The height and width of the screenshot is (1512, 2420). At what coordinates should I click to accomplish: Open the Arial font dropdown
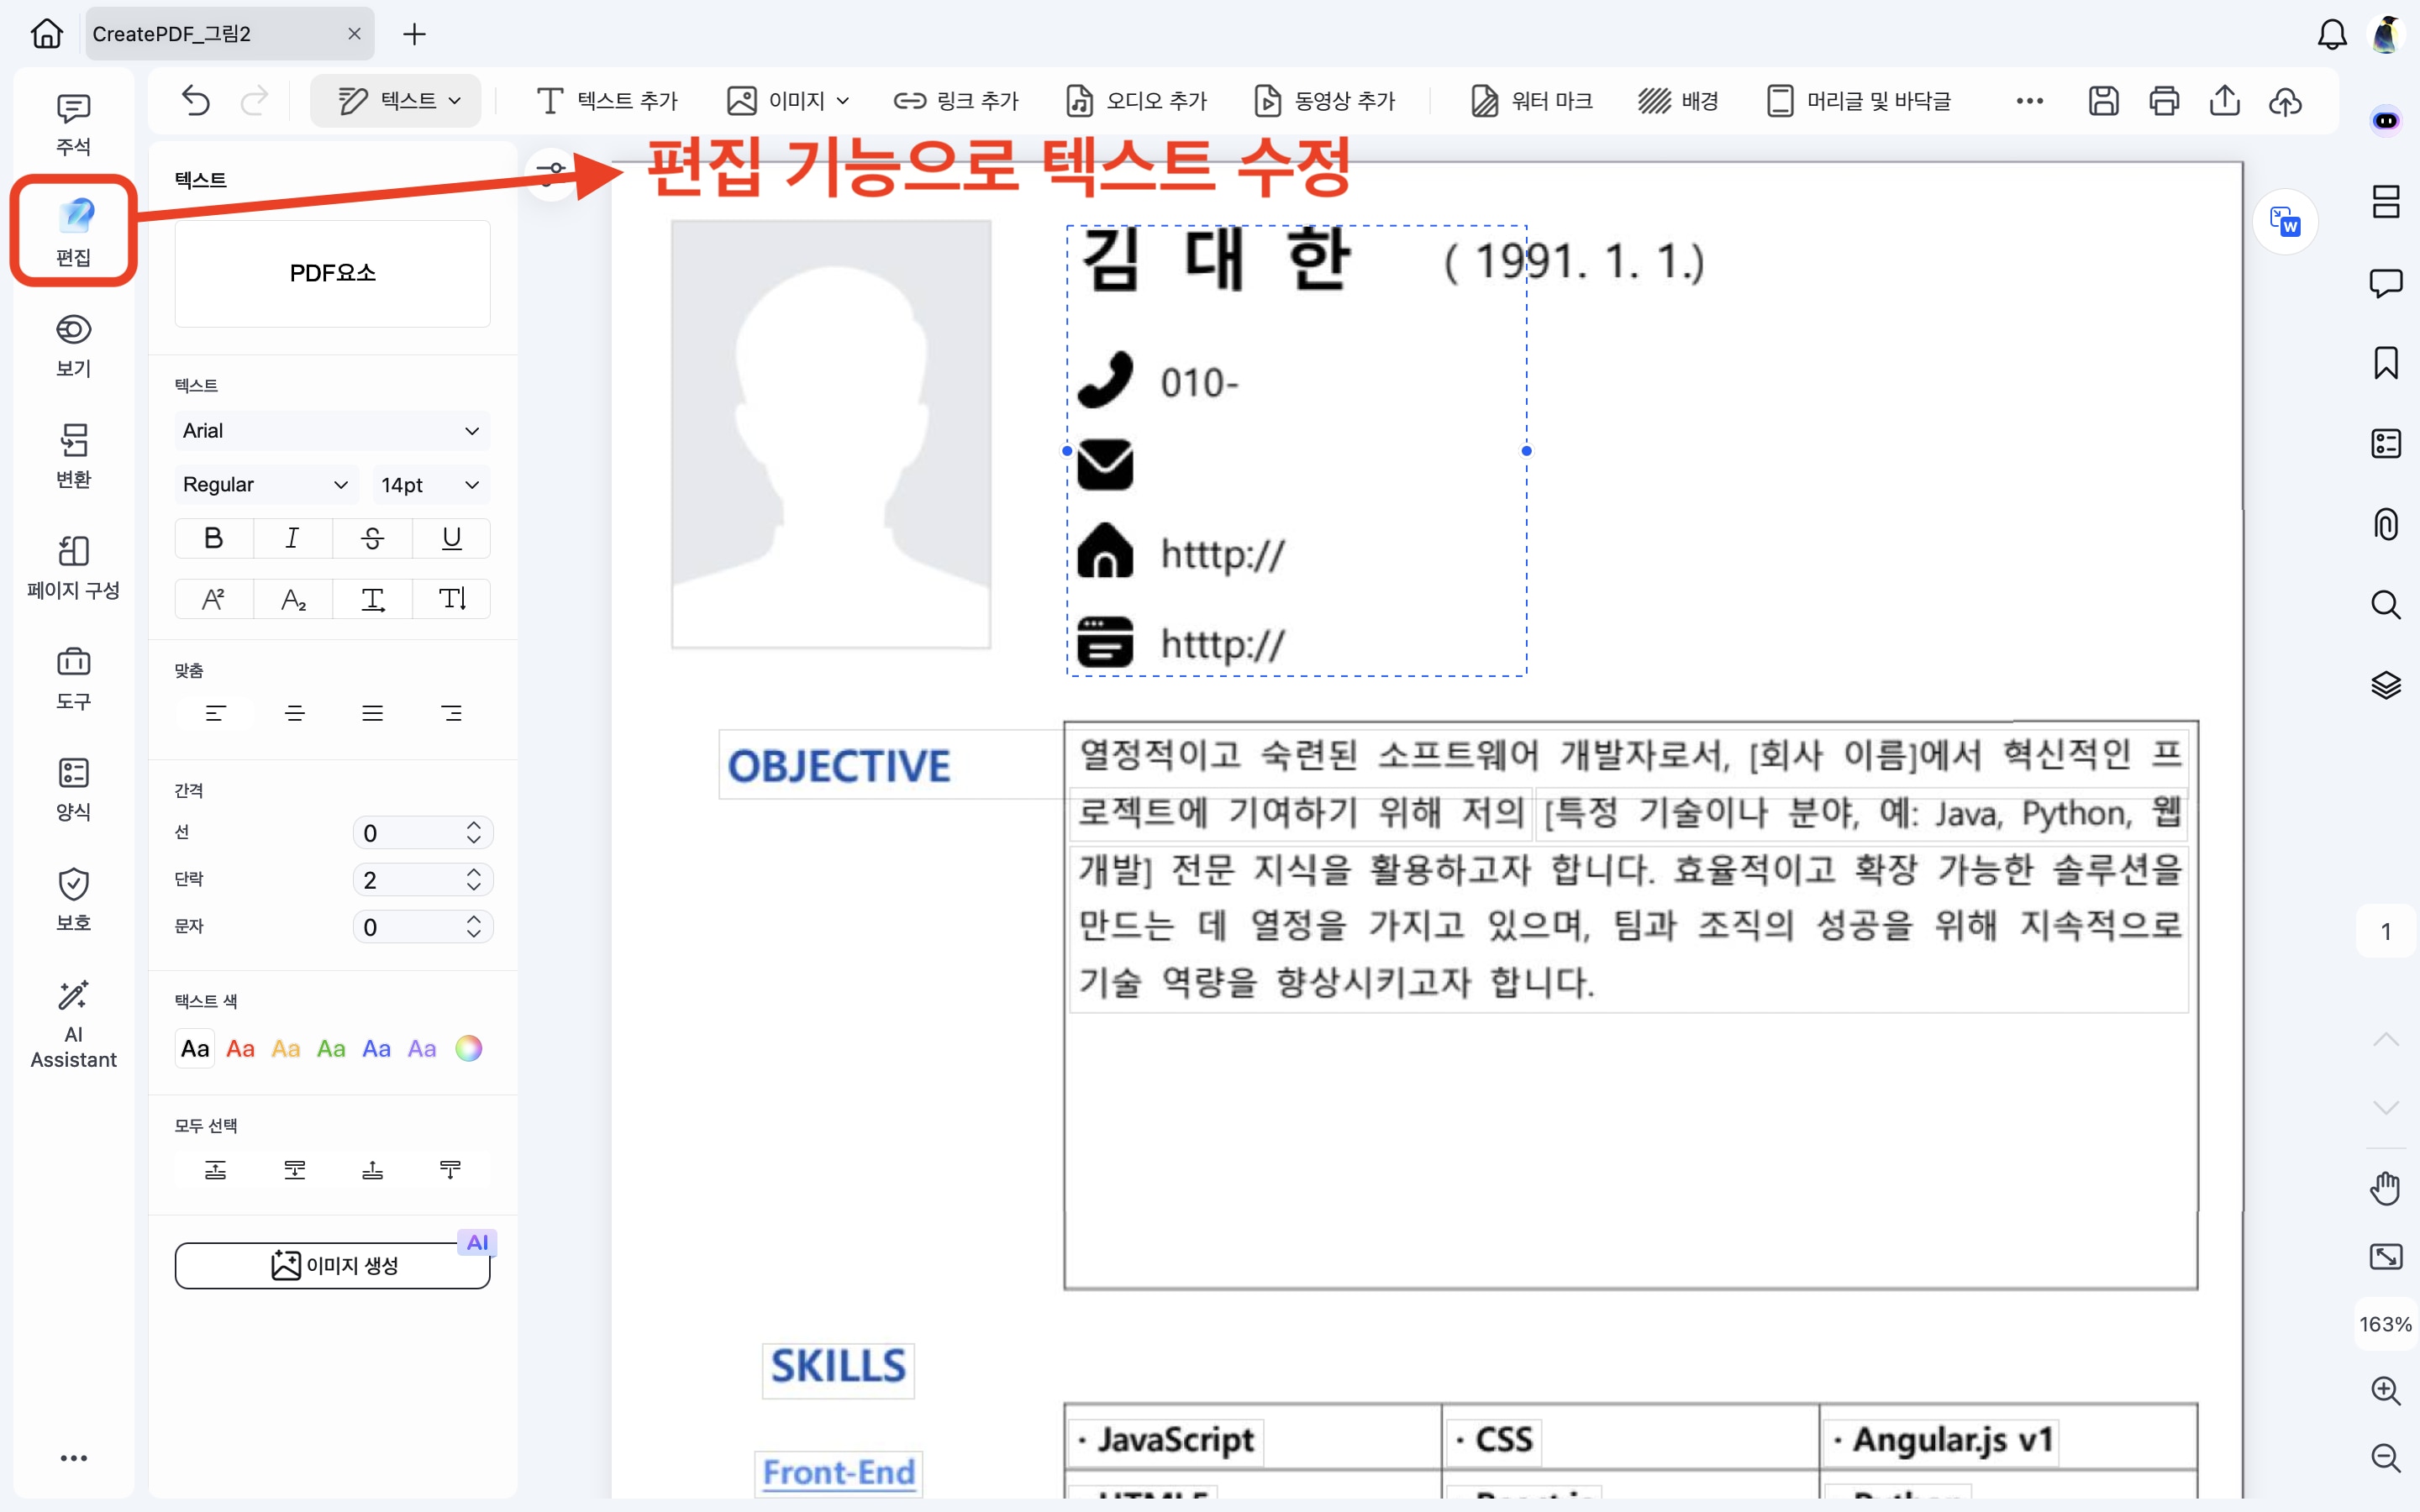pyautogui.click(x=331, y=430)
